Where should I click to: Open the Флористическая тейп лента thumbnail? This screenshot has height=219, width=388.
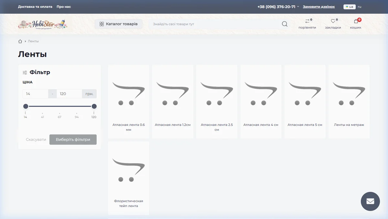click(129, 170)
